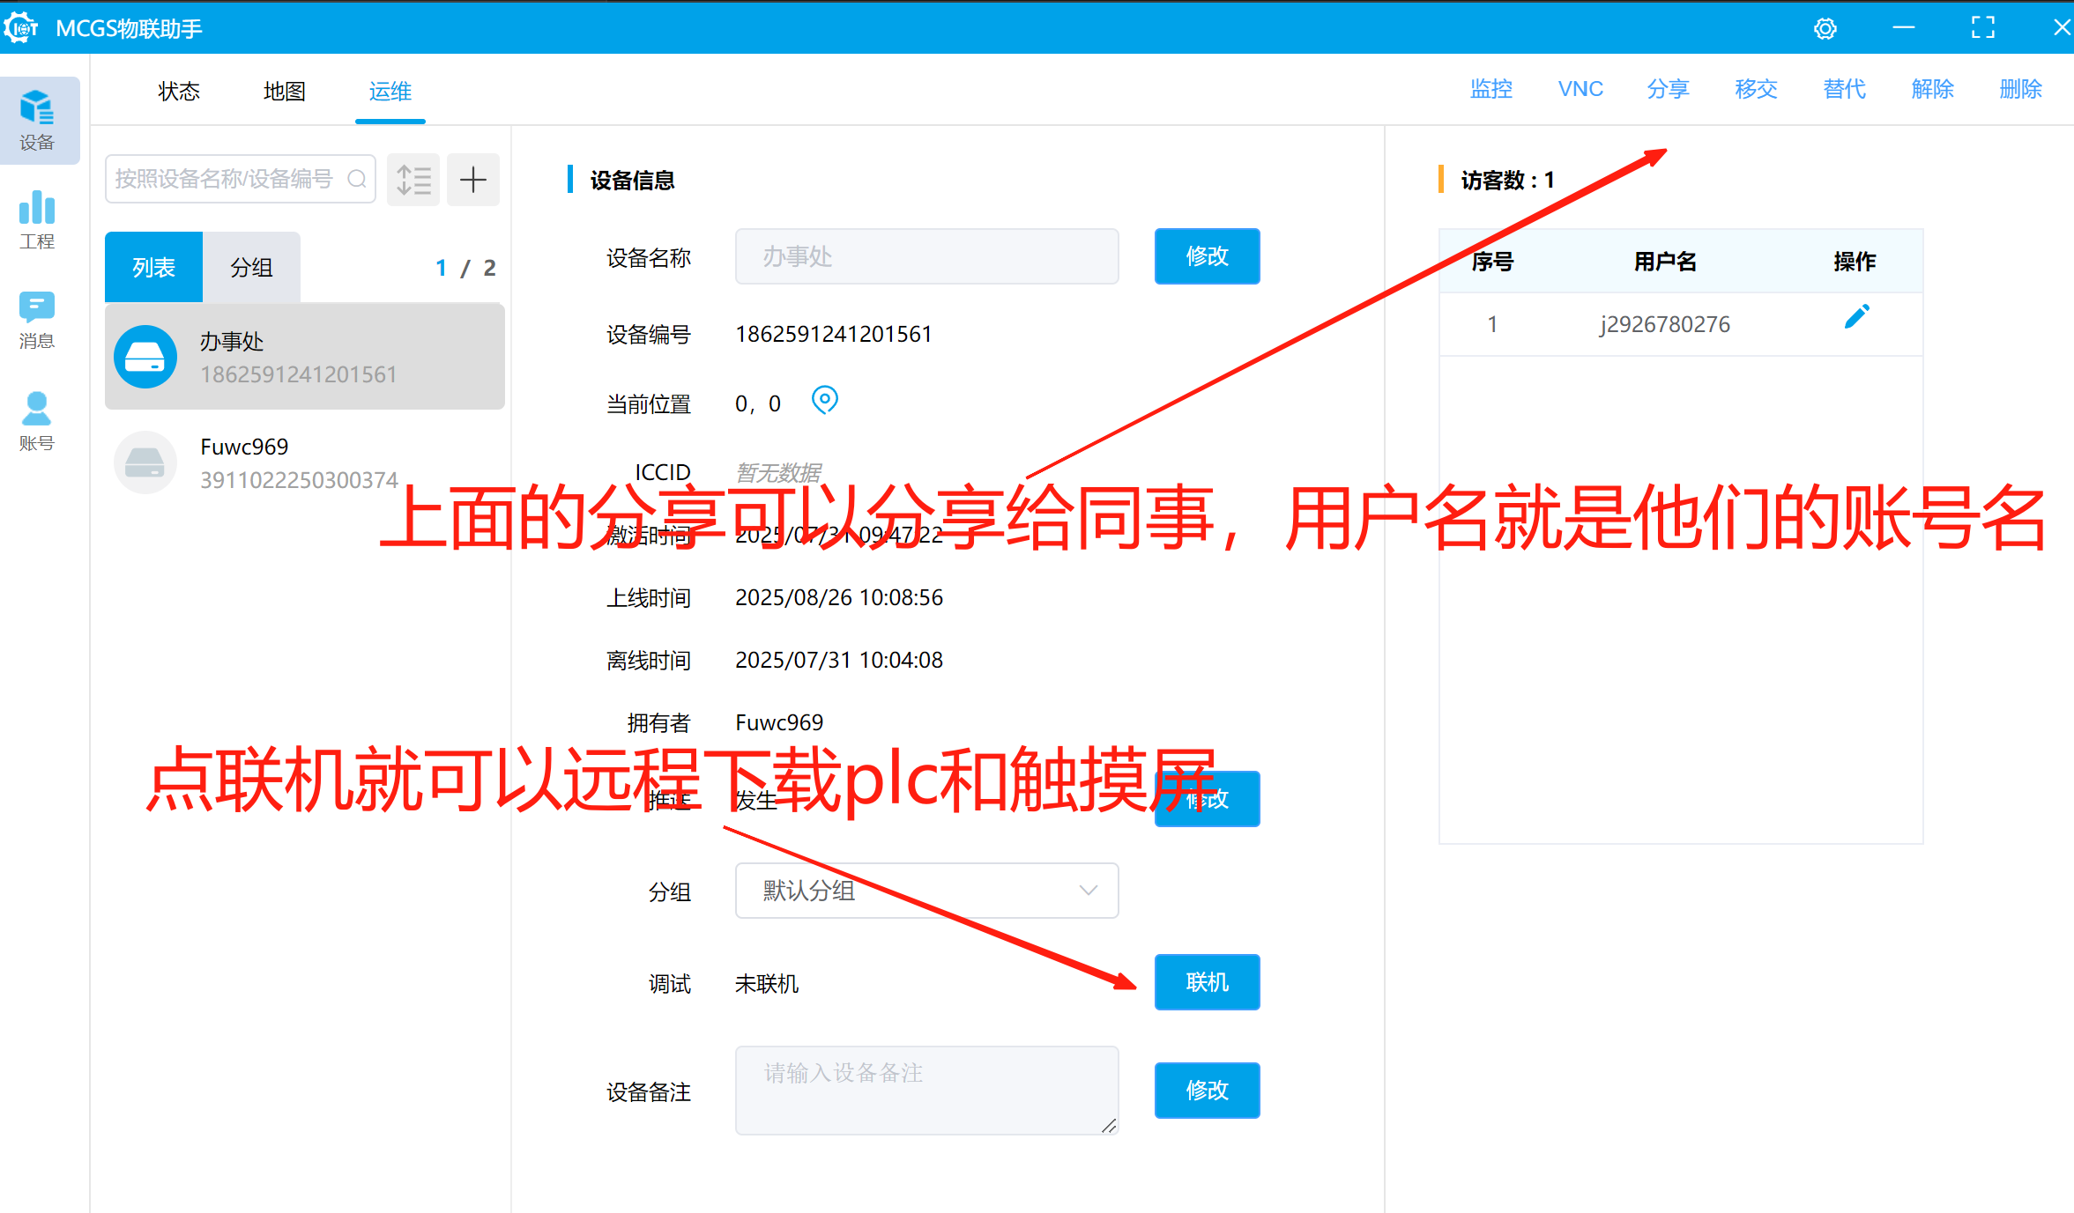
Task: Click the 操作 column header
Action: [x=1855, y=262]
